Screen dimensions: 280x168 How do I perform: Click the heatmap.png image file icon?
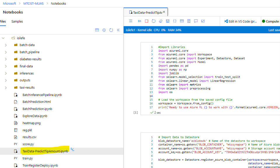point(16,123)
